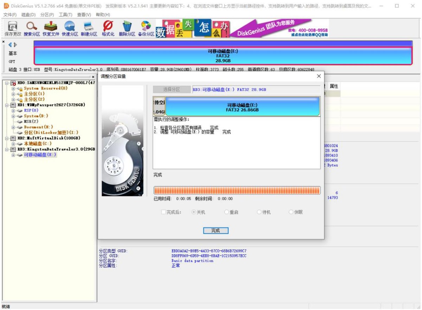This screenshot has width=422, height=310.
Task: Close the disk tree panel with its x
Action: (x=93, y=77)
